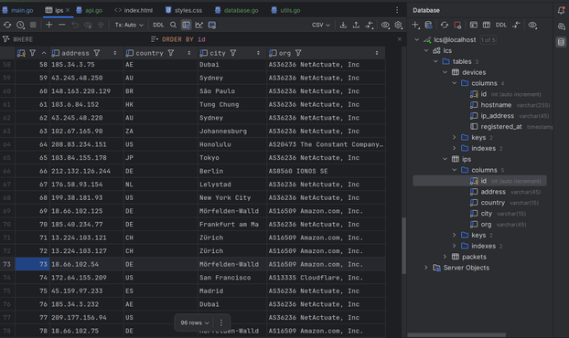Open Database panel view options eye
569x338 pixels.
pyautogui.click(x=532, y=25)
